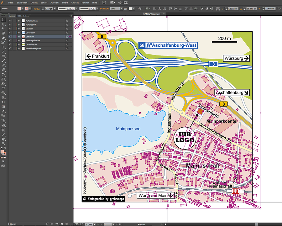
Task: Toggle visibility of the Strassen layer
Action: tap(10, 29)
